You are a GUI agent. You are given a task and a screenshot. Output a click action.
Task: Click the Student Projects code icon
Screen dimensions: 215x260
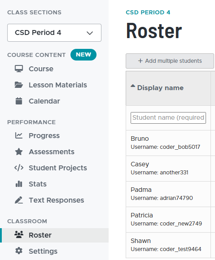(x=19, y=168)
